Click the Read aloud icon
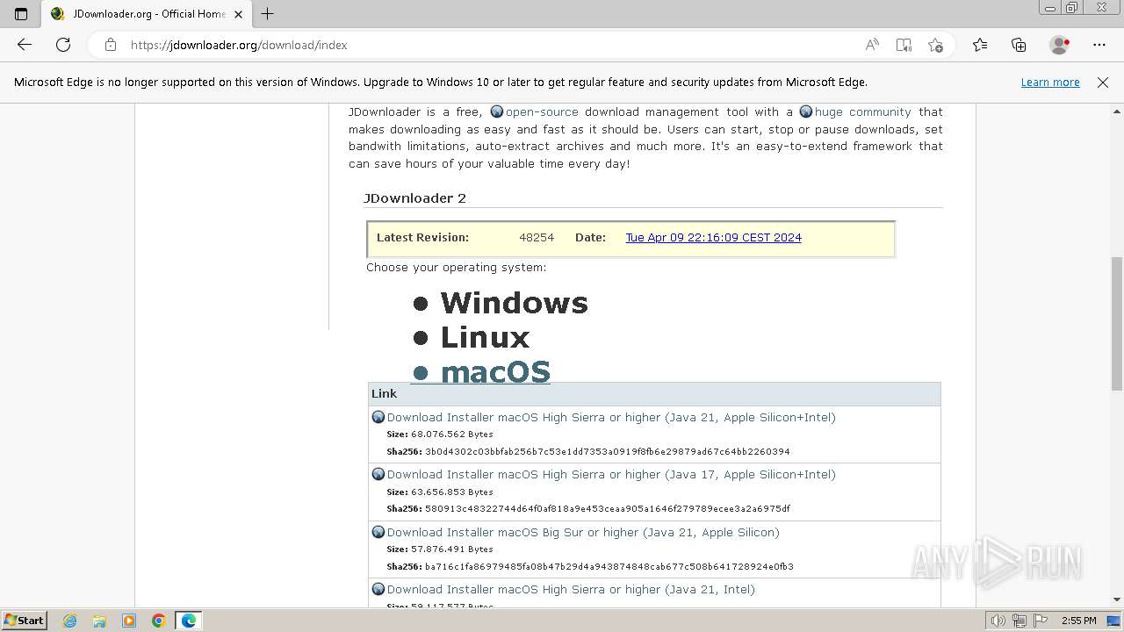This screenshot has width=1124, height=632. 872,45
